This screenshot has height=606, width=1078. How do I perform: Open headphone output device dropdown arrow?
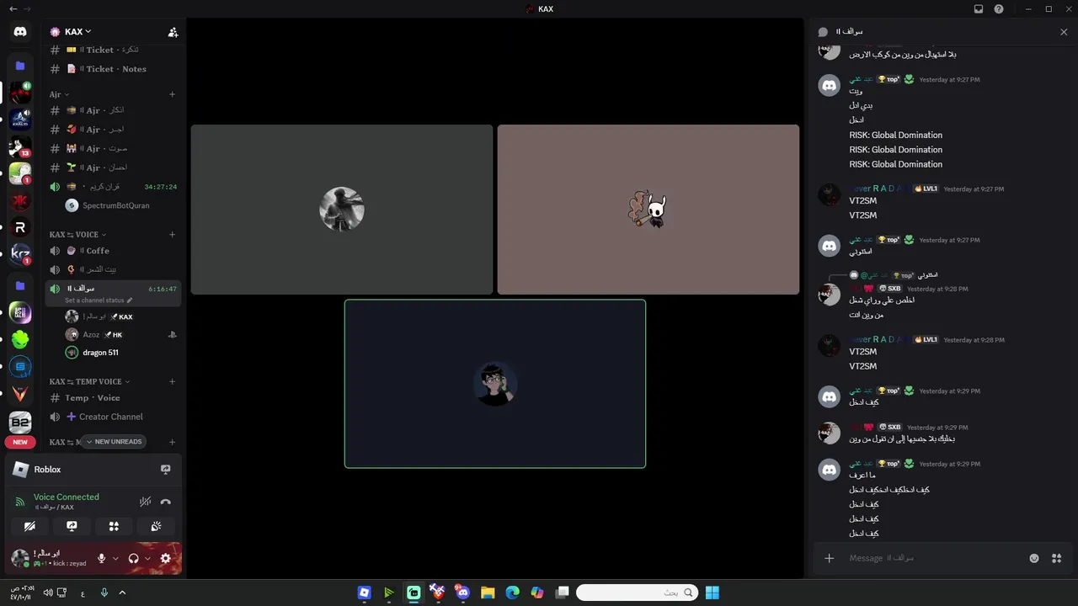pyautogui.click(x=147, y=558)
